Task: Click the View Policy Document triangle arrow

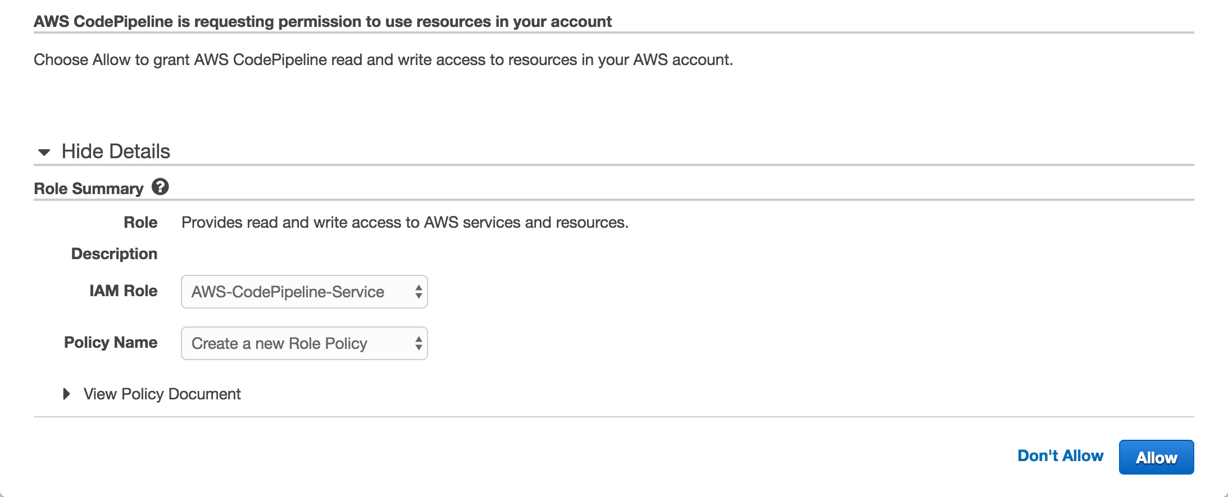Action: click(x=66, y=394)
